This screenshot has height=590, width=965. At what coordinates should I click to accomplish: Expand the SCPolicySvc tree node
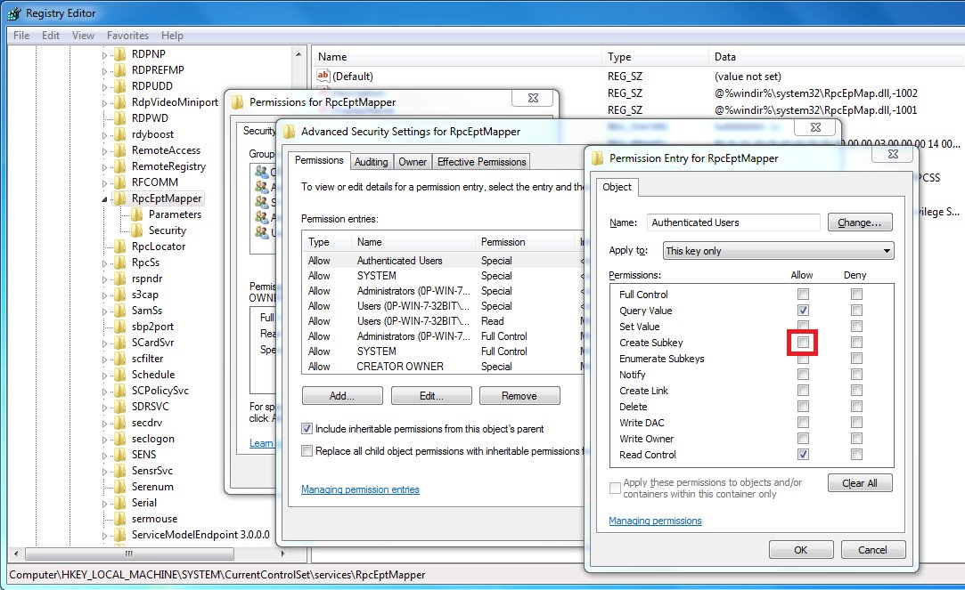pos(104,392)
